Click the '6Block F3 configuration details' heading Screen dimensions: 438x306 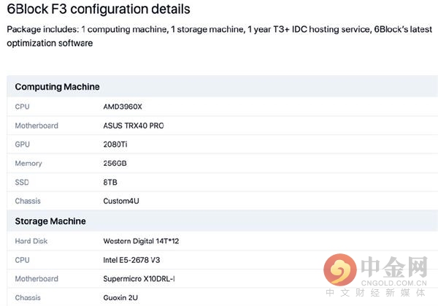tap(99, 9)
